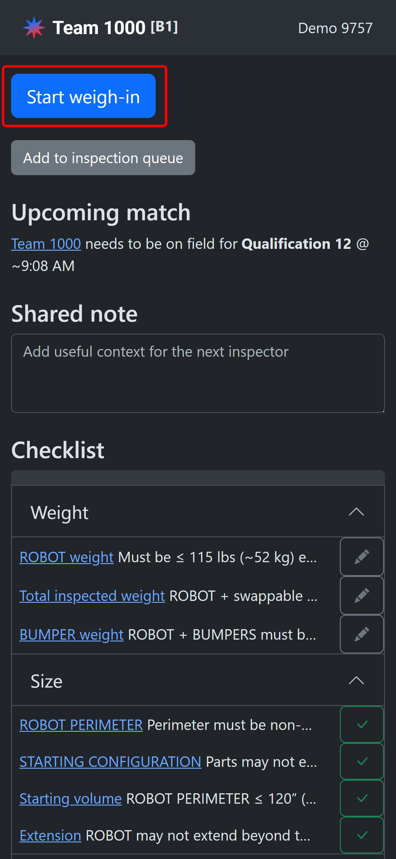
Task: Click pencil icon for BUMPER weight
Action: tap(362, 634)
